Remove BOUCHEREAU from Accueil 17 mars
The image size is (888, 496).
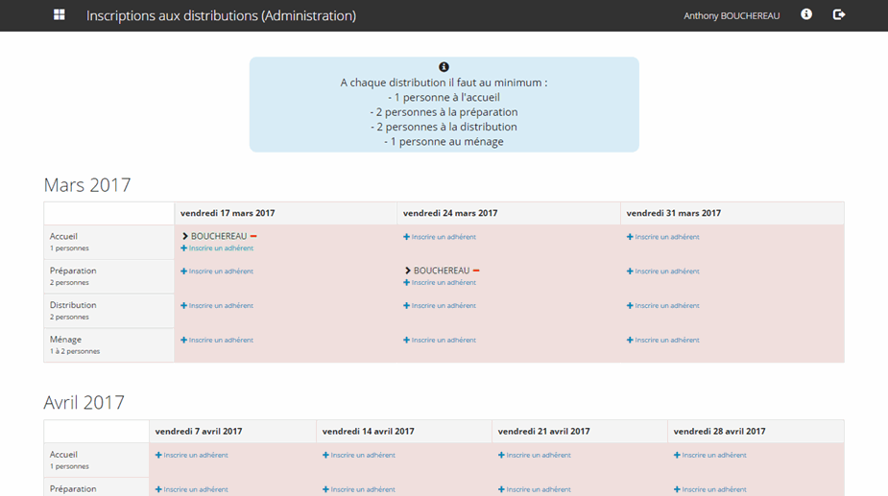(x=254, y=236)
